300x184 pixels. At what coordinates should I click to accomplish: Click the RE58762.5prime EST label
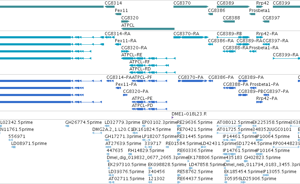[x=195, y=172]
